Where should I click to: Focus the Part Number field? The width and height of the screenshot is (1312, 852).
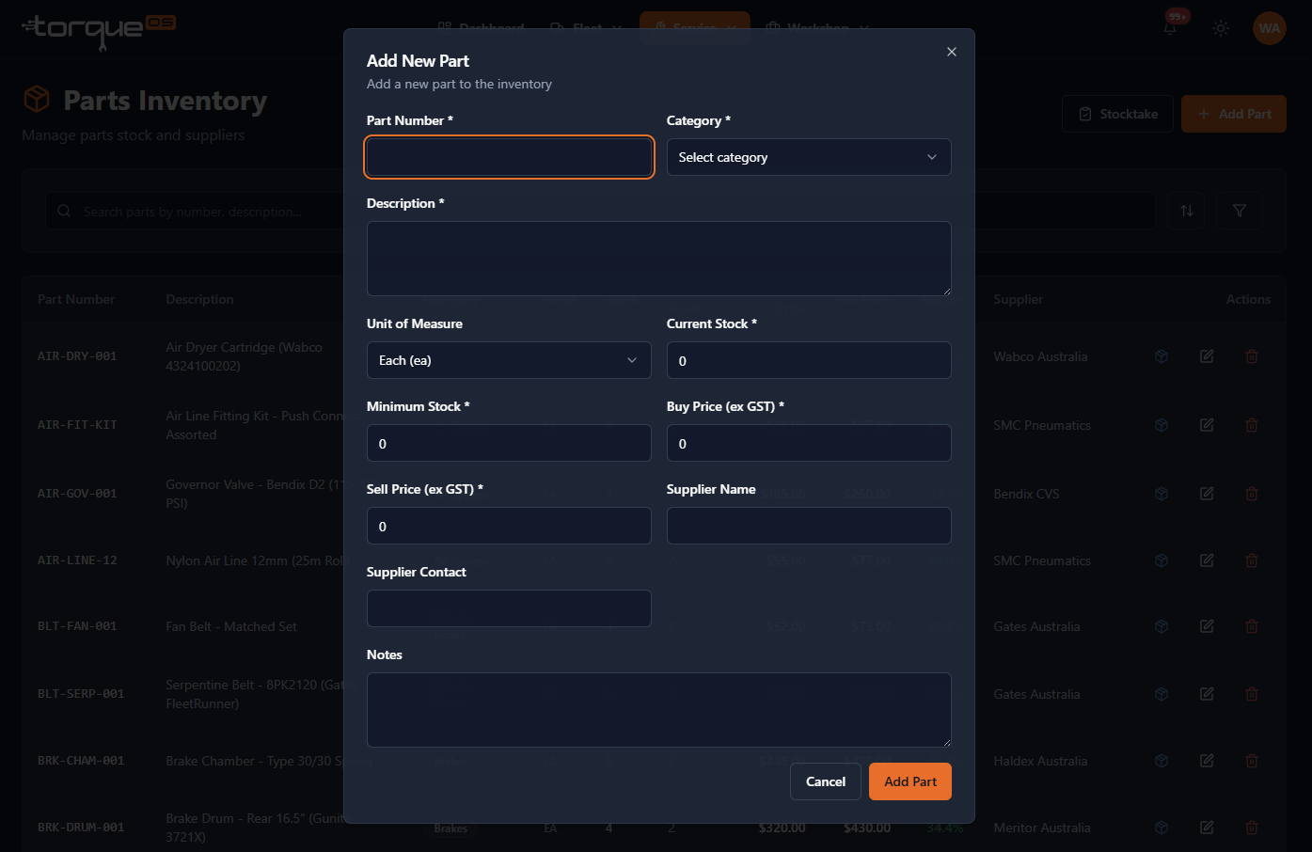(x=509, y=157)
